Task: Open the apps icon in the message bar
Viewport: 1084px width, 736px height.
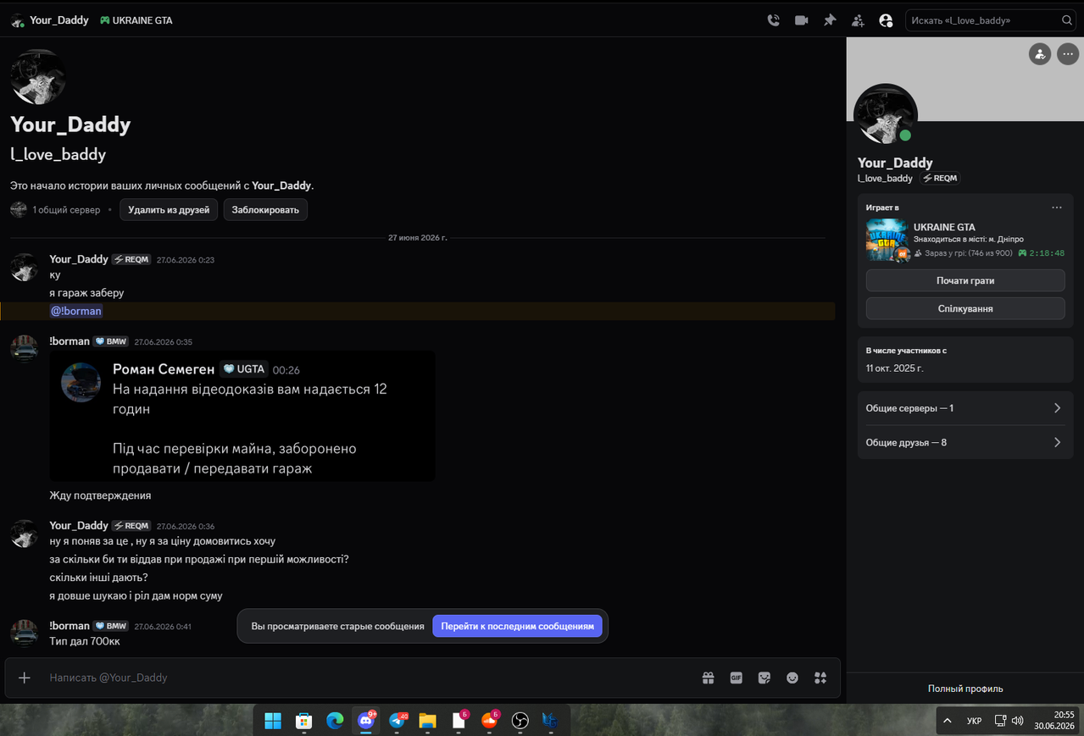Action: [x=820, y=678]
